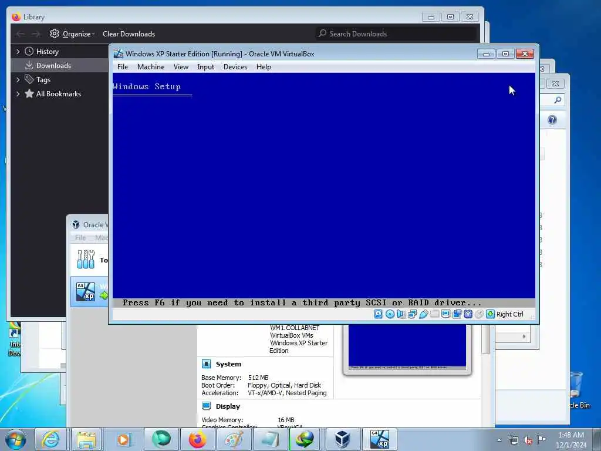Open Paint from the taskbar

pos(234,439)
